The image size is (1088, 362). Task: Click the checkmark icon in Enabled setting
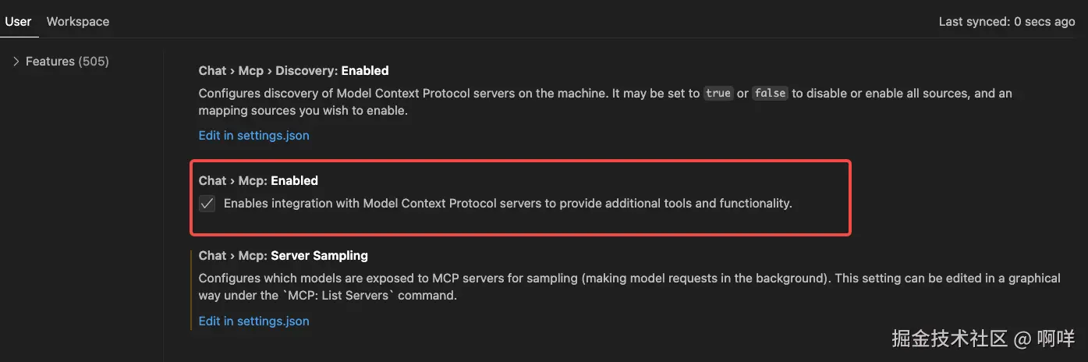[x=207, y=204]
